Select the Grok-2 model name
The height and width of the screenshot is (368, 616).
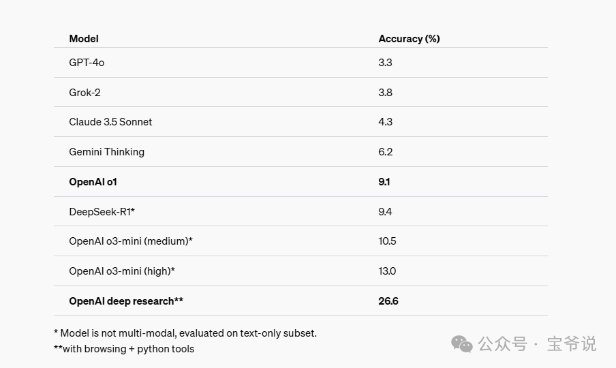[84, 92]
